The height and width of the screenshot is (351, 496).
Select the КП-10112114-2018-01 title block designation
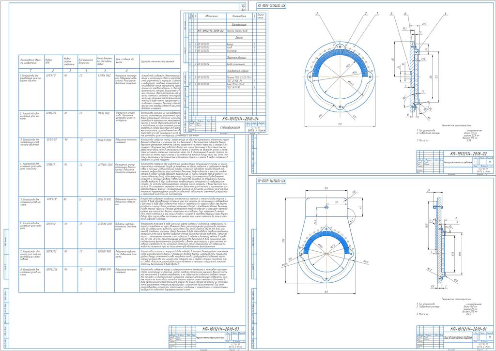point(468,329)
